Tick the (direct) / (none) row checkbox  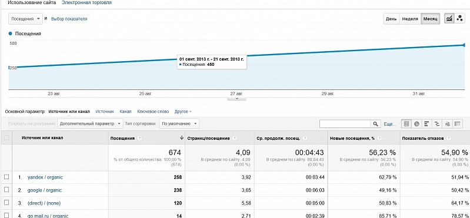[6, 203]
